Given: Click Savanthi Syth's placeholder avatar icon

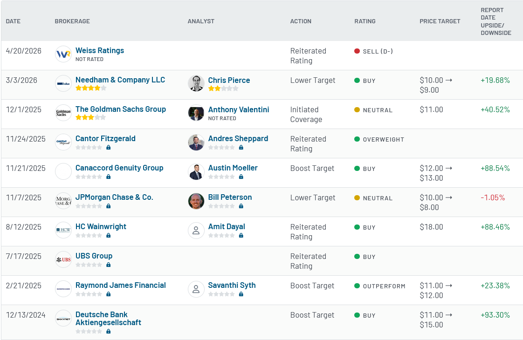Looking at the screenshot, I should click(196, 289).
